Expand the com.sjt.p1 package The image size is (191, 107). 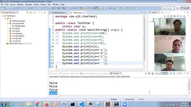pos(8,29)
